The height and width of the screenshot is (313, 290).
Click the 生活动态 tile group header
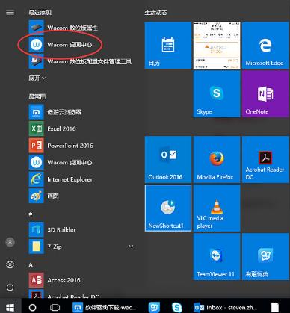[156, 12]
